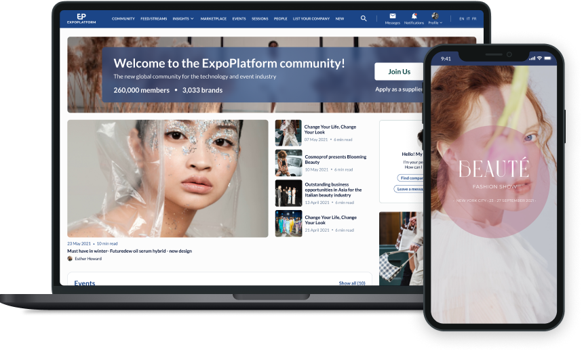Tap the phone's cellular signal icon

coord(532,58)
